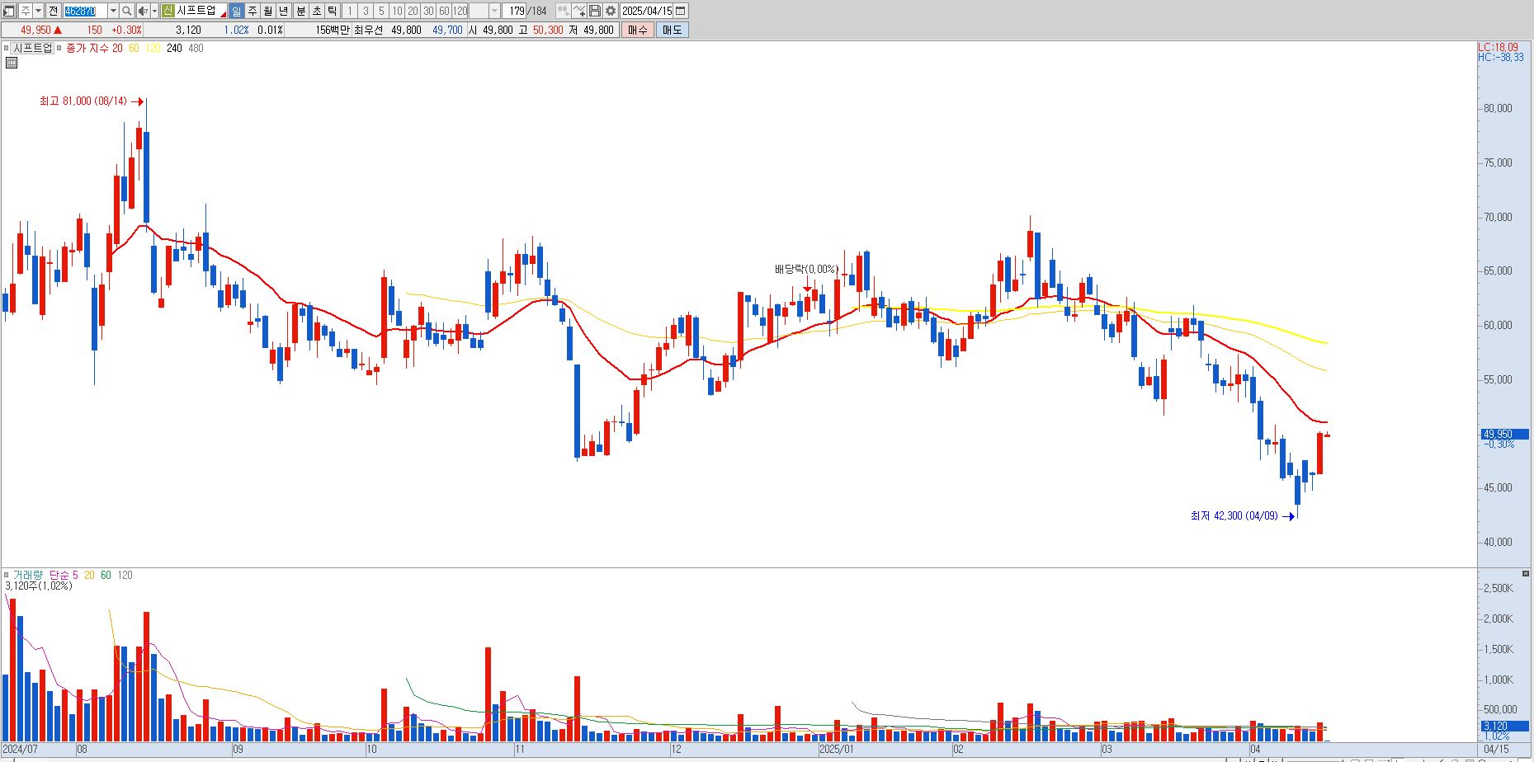The width and height of the screenshot is (1534, 762).
Task: Select the 5 interval preset
Action: [x=381, y=11]
